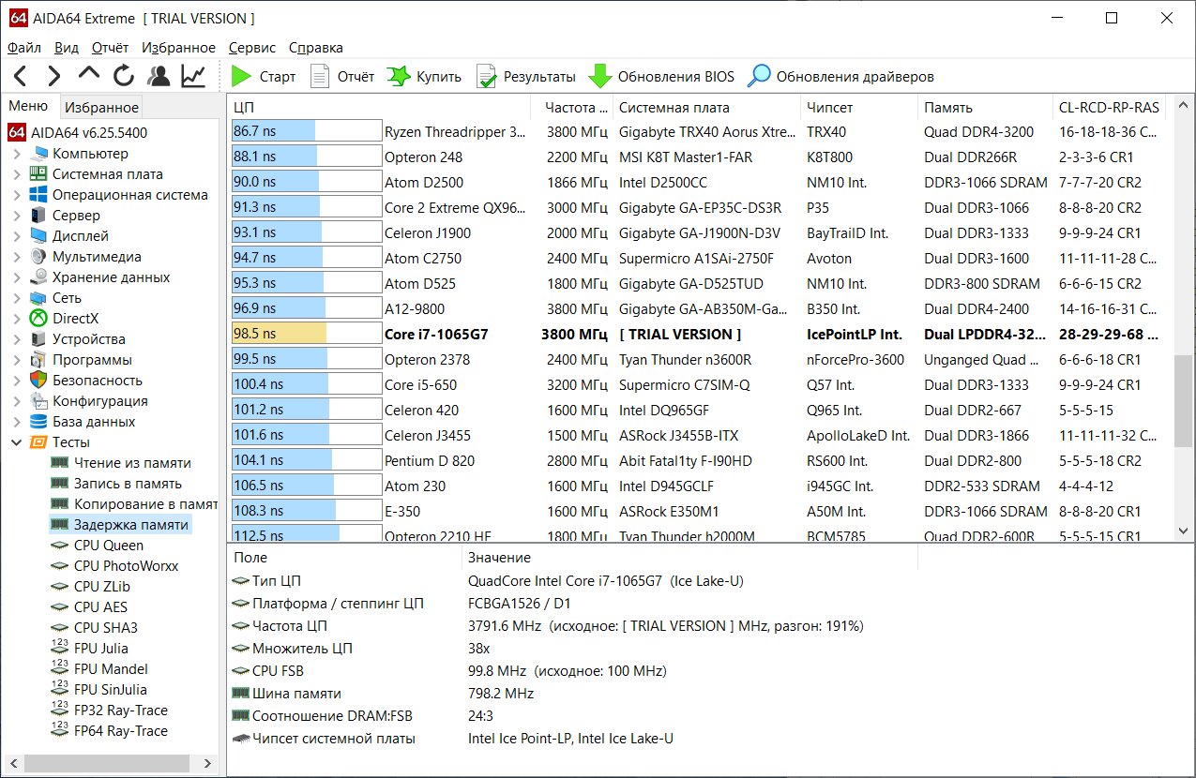This screenshot has height=778, width=1196.
Task: Expand the Дисплей tree node
Action: 17,236
